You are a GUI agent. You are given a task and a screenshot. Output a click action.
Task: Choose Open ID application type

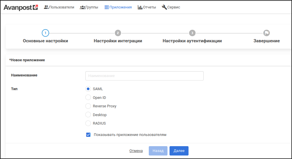coord(88,97)
